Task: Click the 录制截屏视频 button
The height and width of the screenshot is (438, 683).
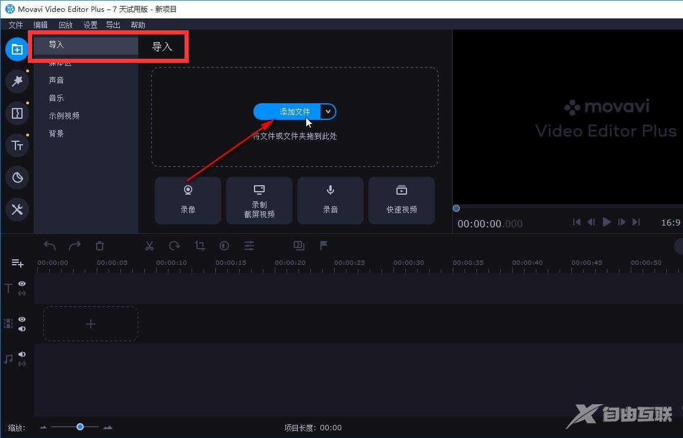Action: point(259,201)
